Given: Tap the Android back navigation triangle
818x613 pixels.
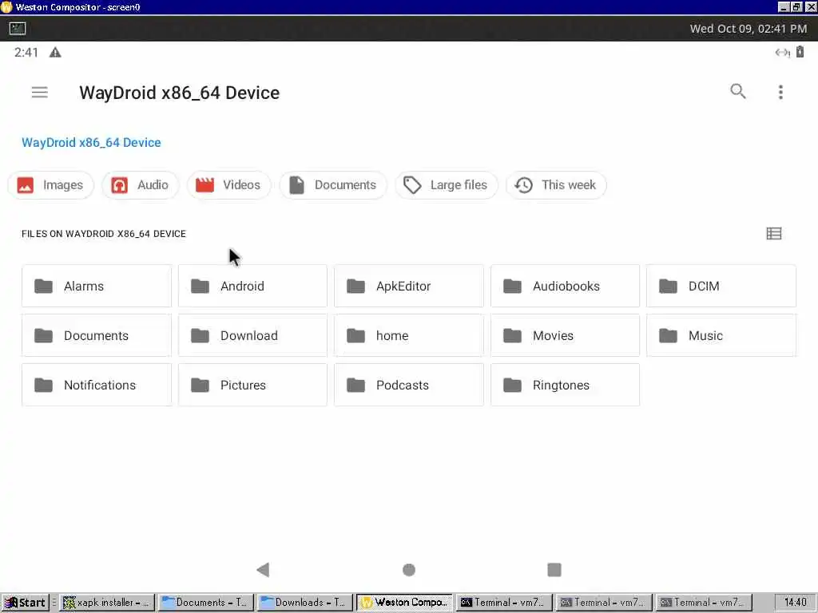Looking at the screenshot, I should [x=263, y=570].
